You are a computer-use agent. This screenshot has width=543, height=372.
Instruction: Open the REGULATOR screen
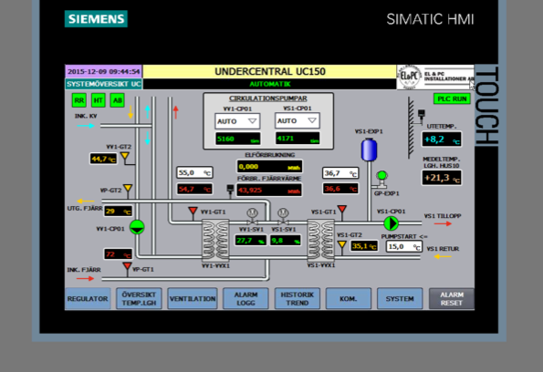[x=88, y=299]
